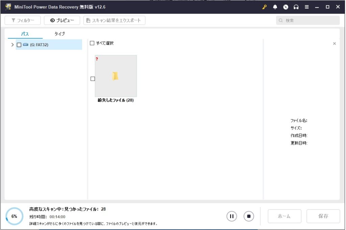Minimize the MiniTool window
This screenshot has height=230, width=346.
coord(317,7)
